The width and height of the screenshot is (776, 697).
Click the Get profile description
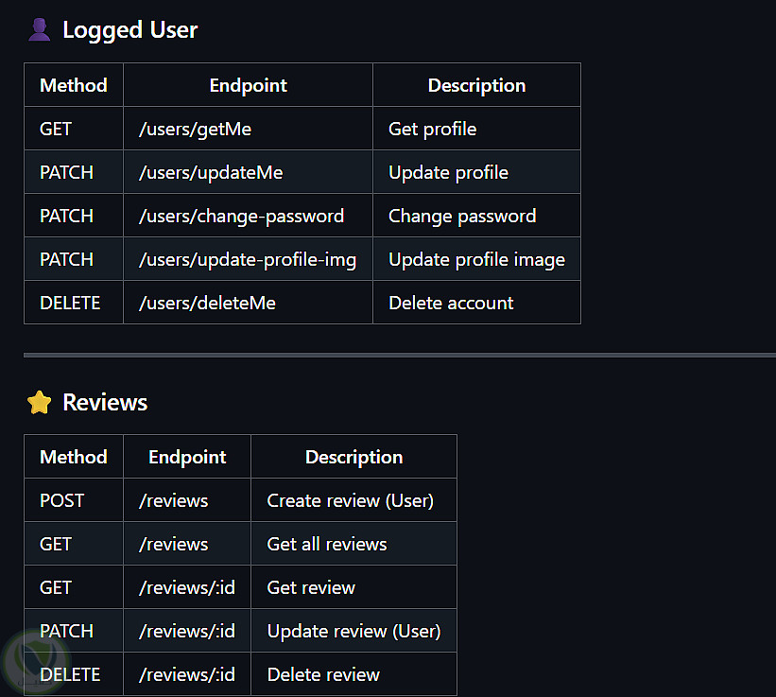(x=432, y=129)
